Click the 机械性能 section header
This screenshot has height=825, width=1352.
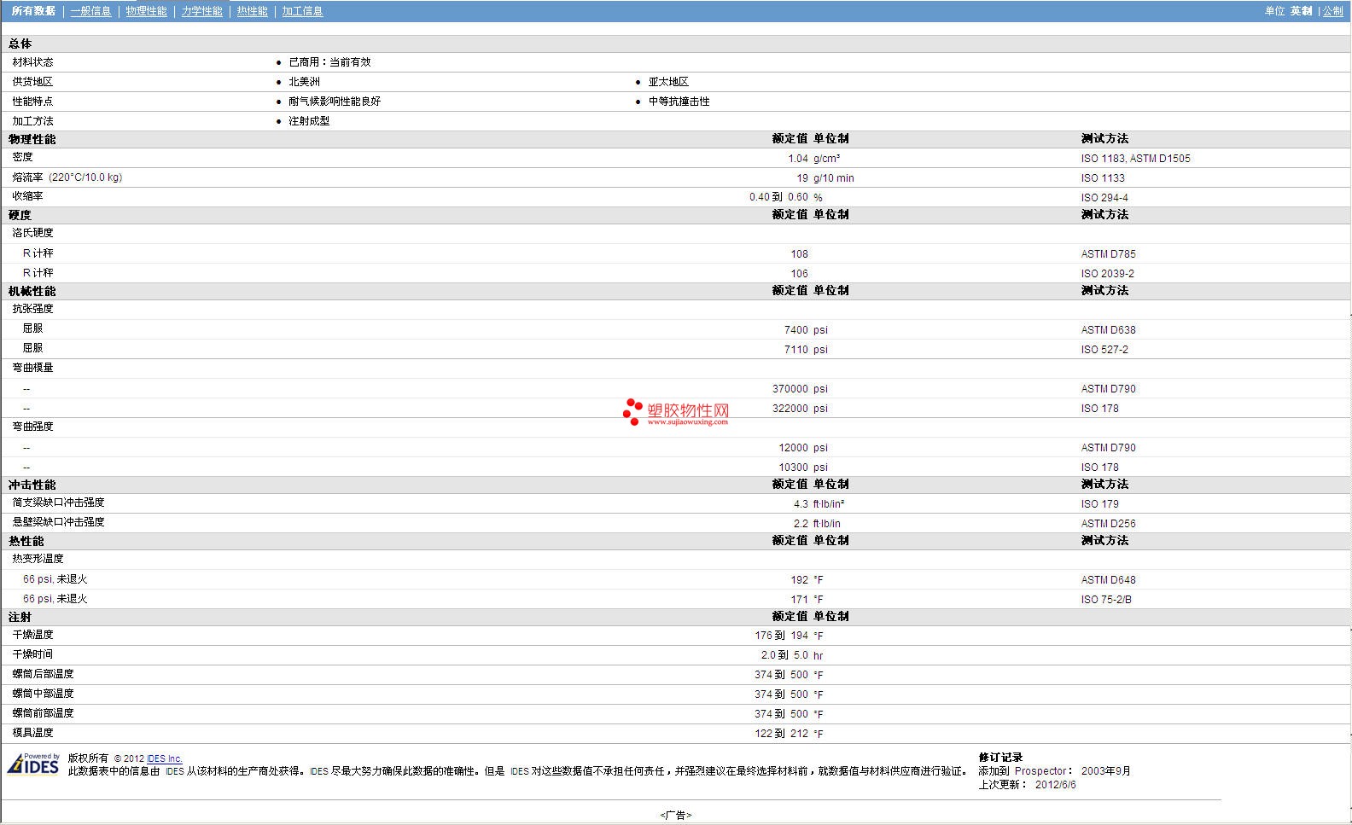[32, 291]
